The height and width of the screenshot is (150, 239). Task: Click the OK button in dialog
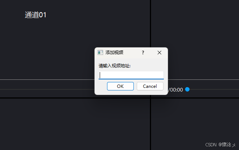[x=120, y=86]
